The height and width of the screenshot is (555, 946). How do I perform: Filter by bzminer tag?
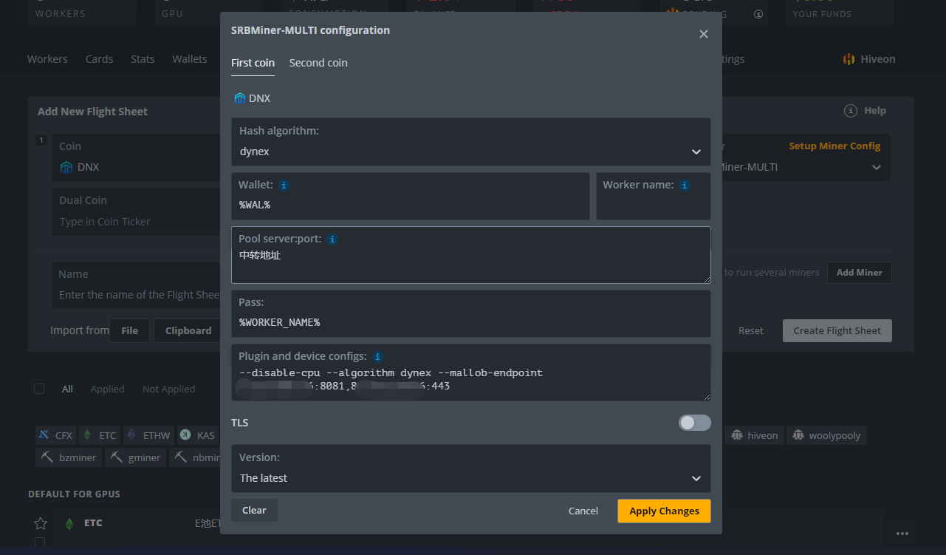pos(69,457)
